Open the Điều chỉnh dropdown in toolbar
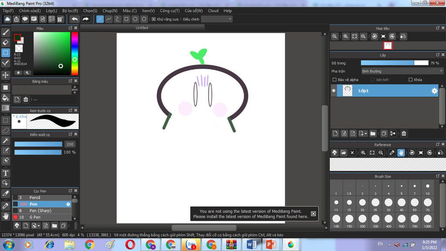The height and width of the screenshot is (251, 446). [x=217, y=19]
